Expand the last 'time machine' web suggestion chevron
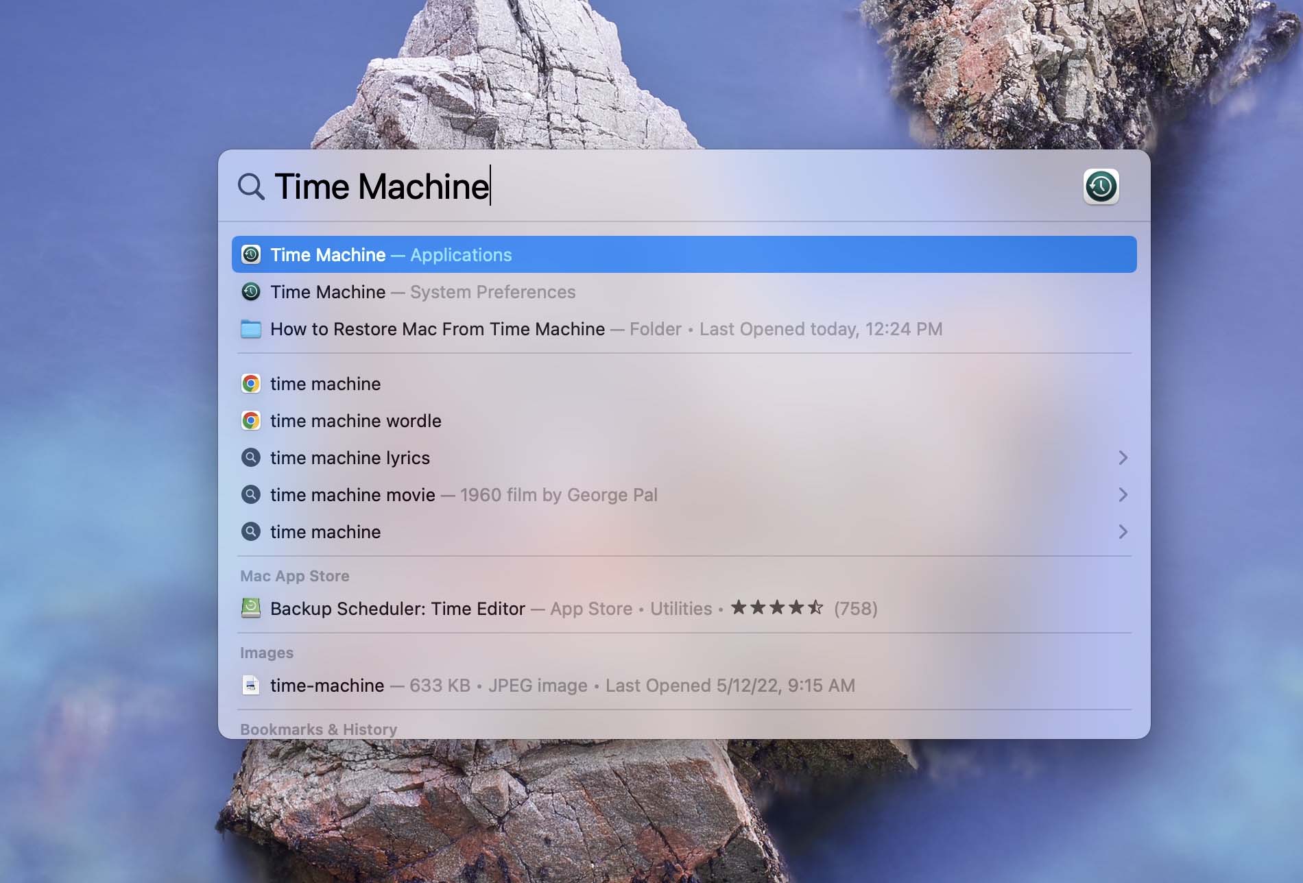 (1123, 532)
